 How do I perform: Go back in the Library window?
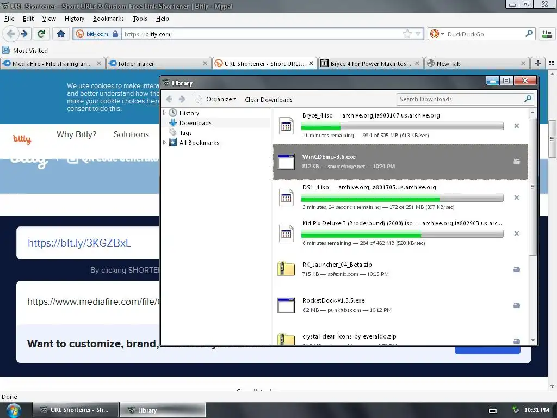(x=170, y=99)
